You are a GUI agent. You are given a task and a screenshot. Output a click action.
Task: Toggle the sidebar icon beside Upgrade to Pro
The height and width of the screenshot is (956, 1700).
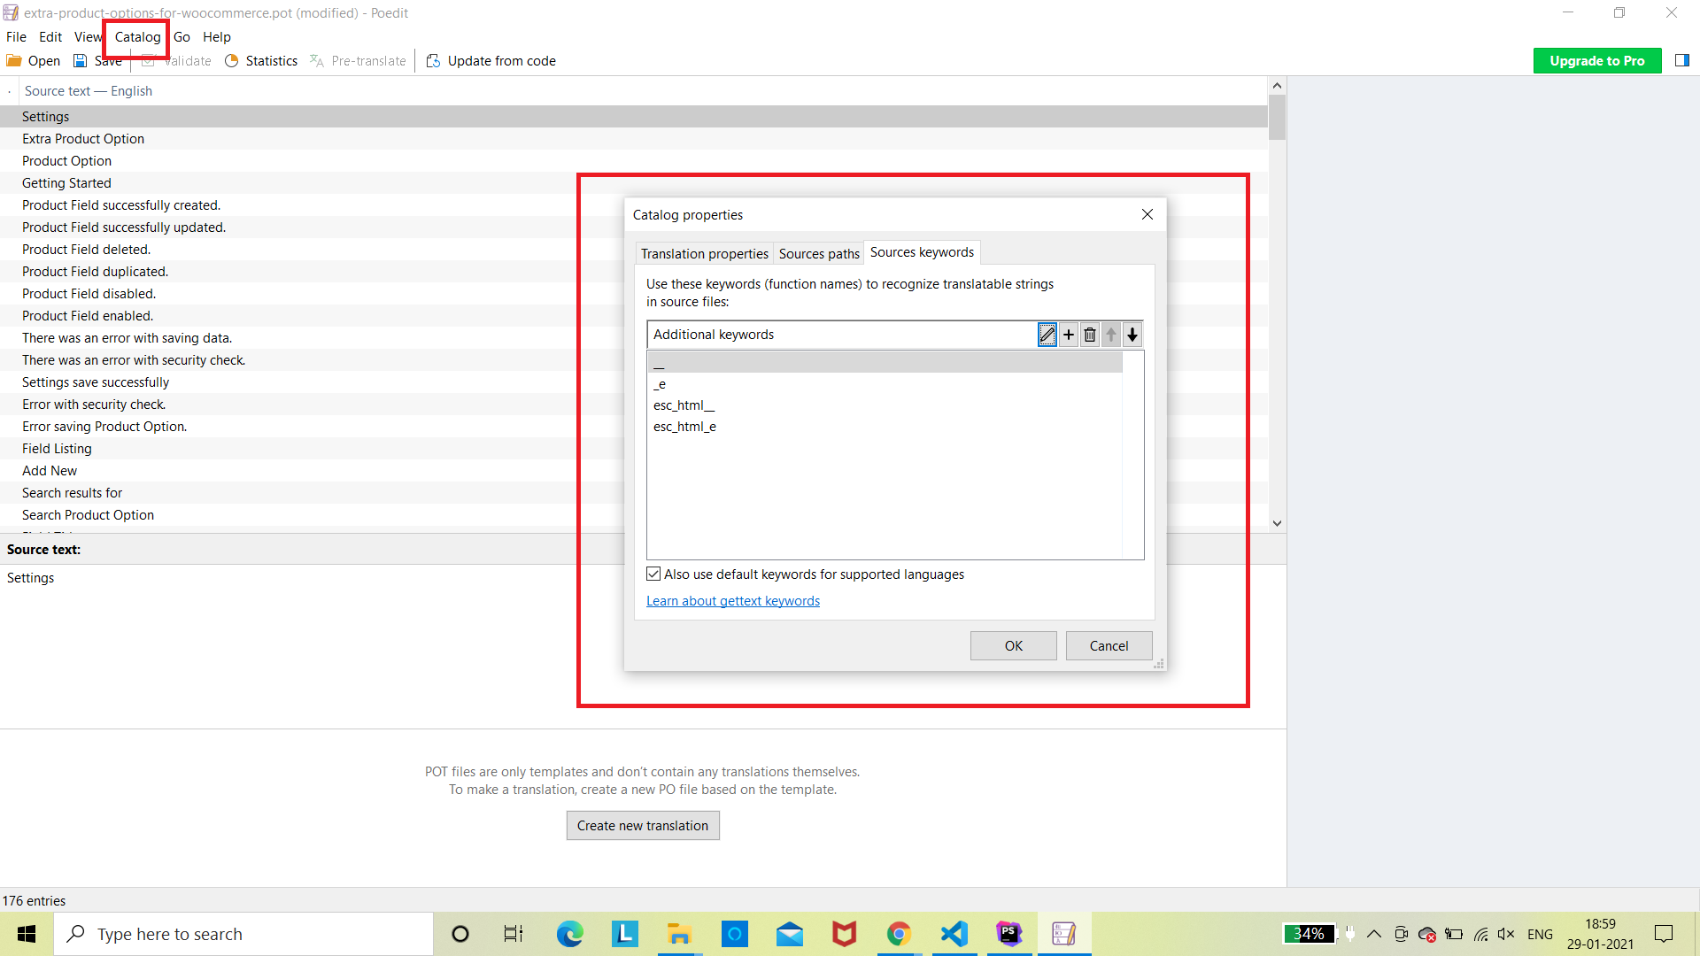(1682, 60)
